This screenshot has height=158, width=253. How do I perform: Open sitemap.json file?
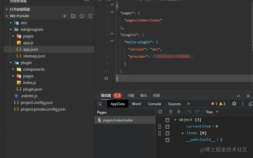click(34, 56)
